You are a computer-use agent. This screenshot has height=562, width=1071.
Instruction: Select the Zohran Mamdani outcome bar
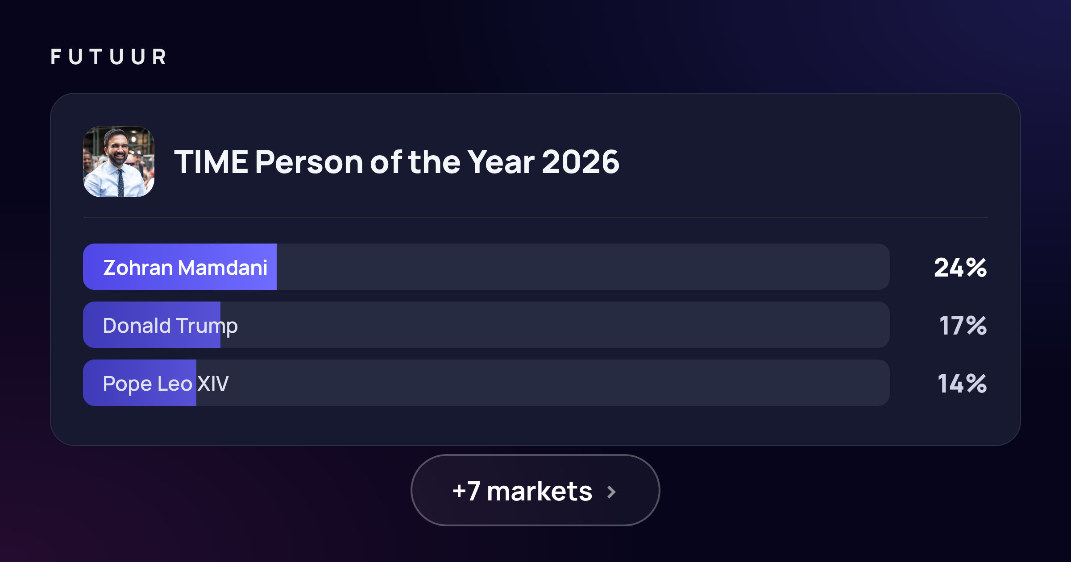[486, 267]
